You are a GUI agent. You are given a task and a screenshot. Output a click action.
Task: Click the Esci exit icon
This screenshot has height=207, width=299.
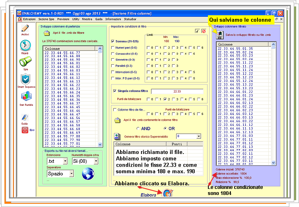point(25,130)
